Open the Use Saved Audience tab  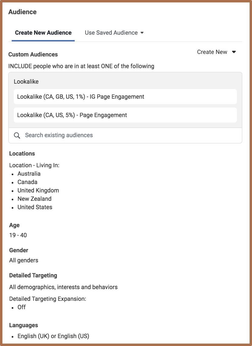click(x=111, y=33)
